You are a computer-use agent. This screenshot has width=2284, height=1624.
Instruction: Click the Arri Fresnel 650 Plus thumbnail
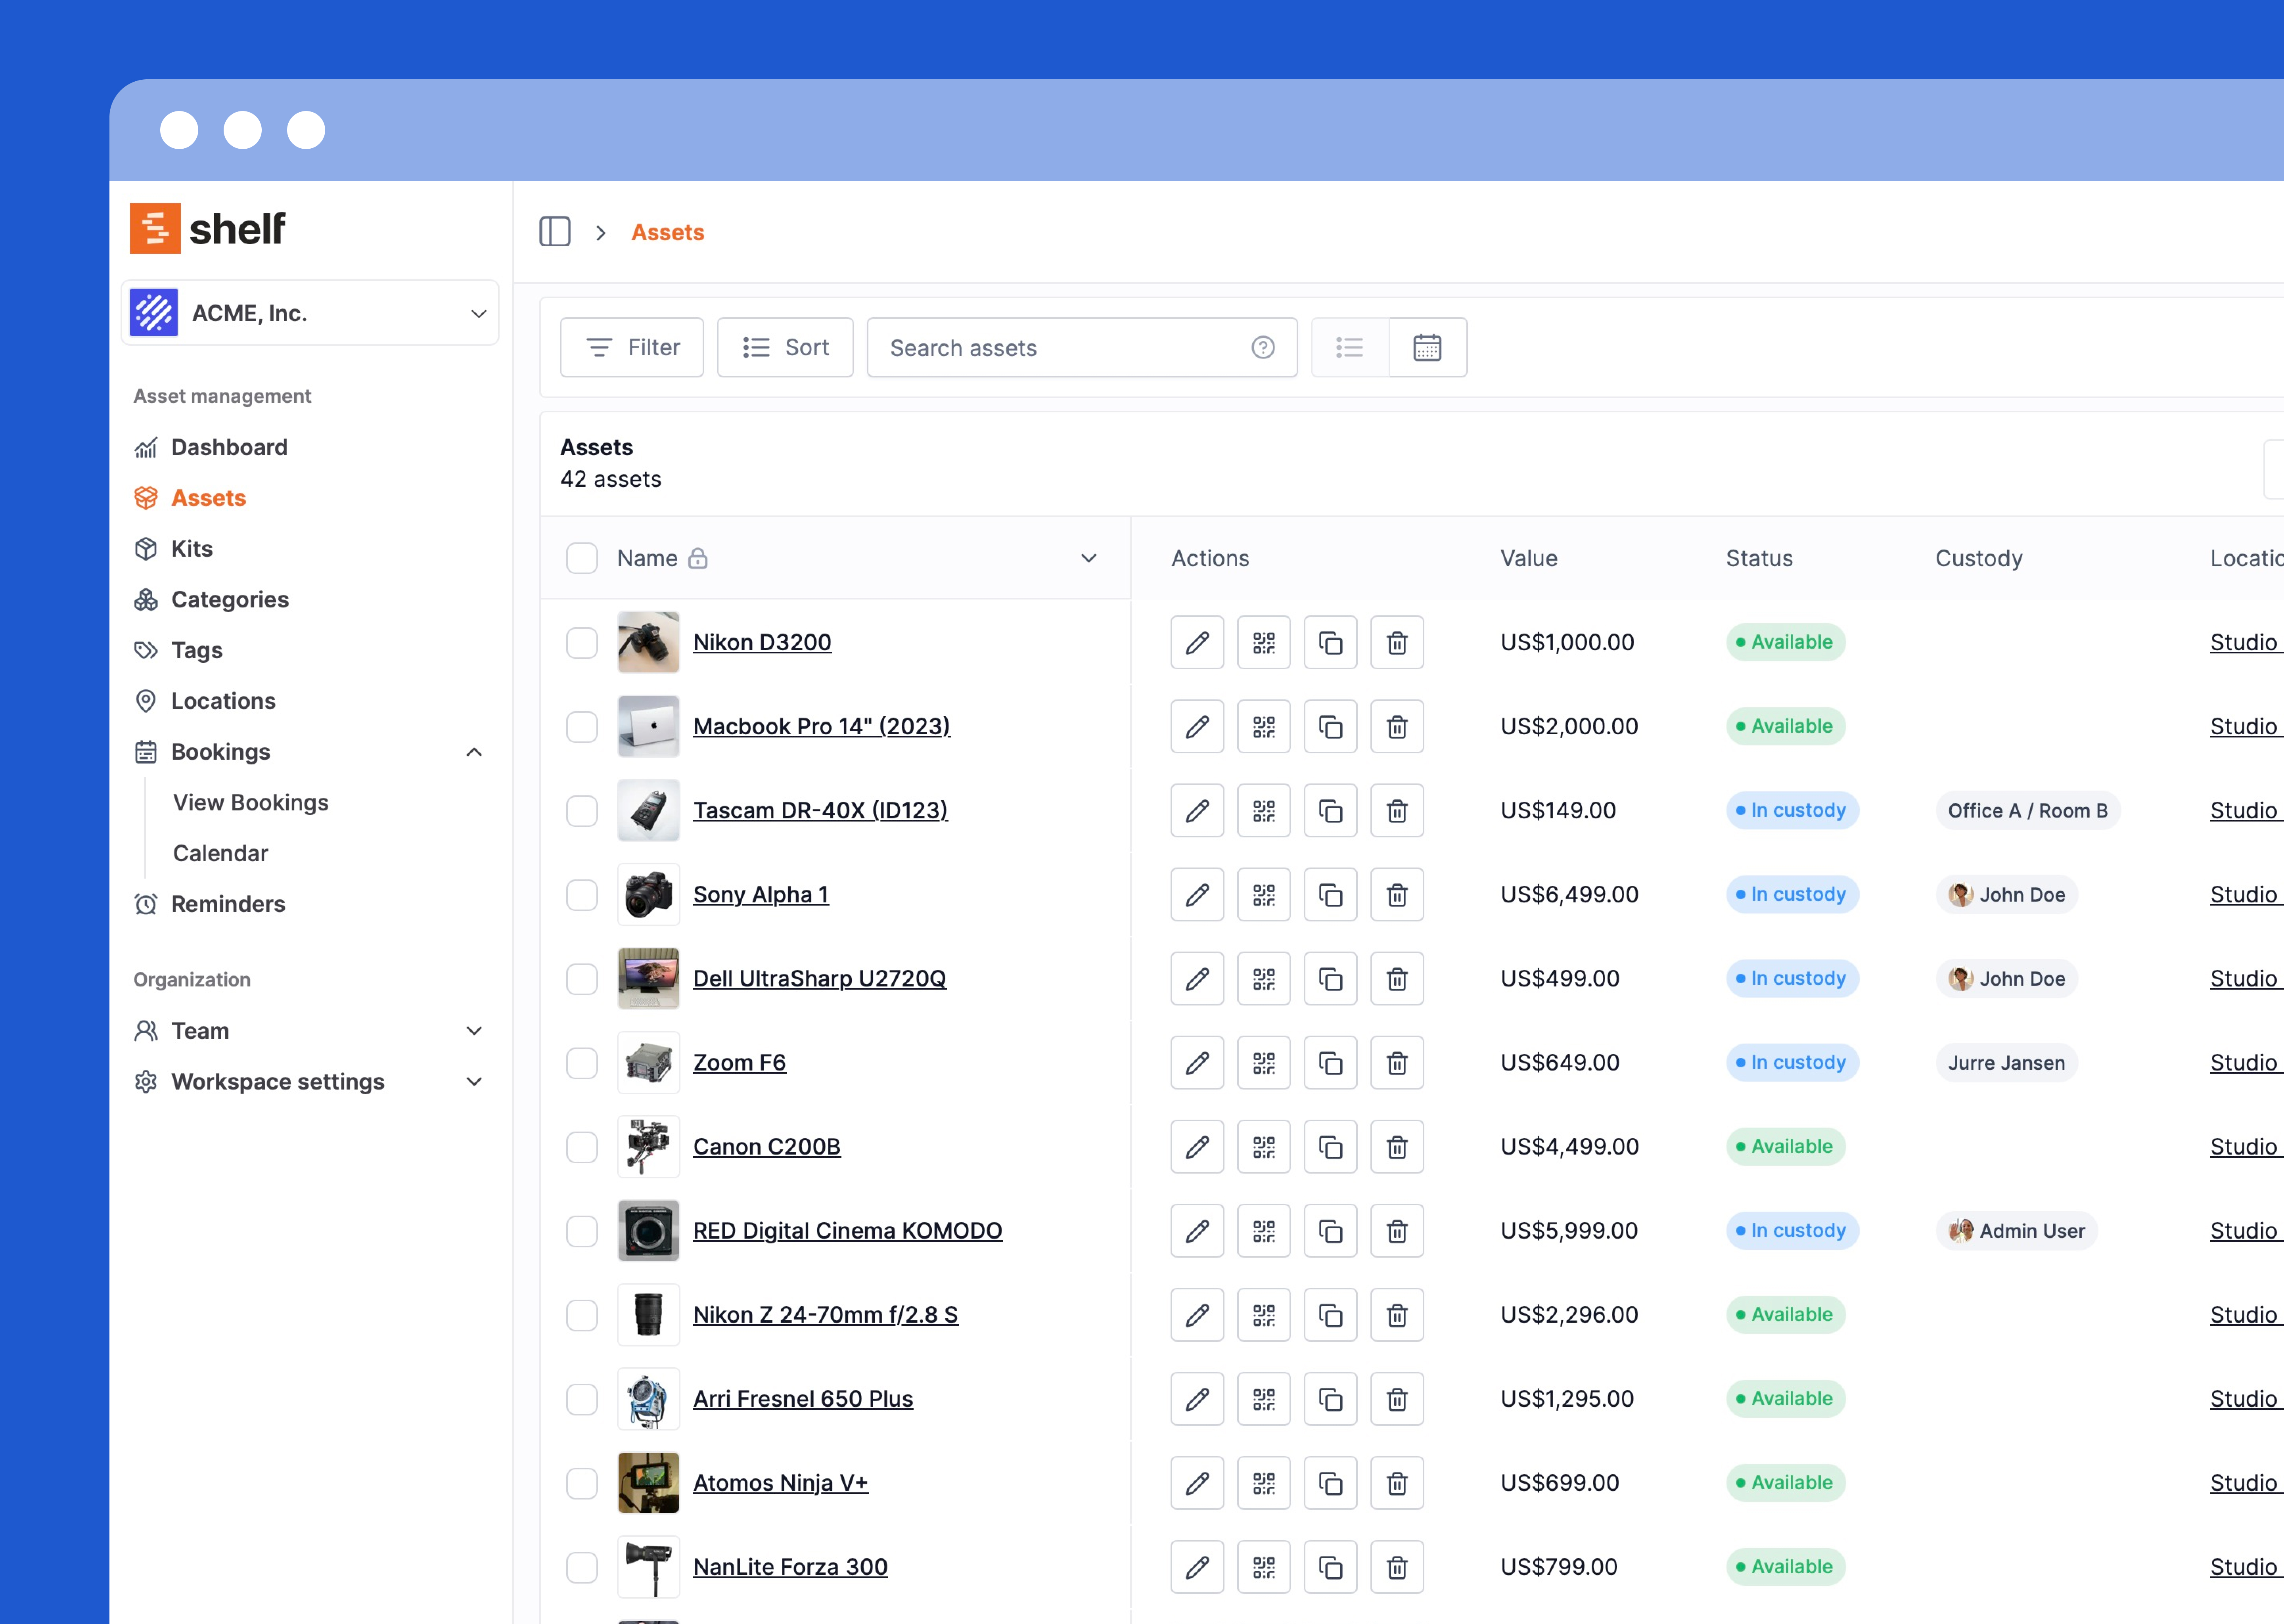click(x=648, y=1398)
